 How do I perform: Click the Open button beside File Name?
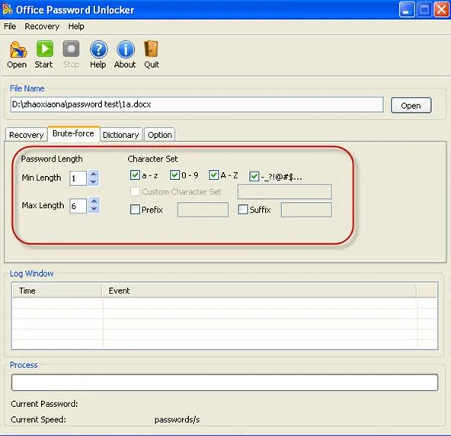point(411,105)
